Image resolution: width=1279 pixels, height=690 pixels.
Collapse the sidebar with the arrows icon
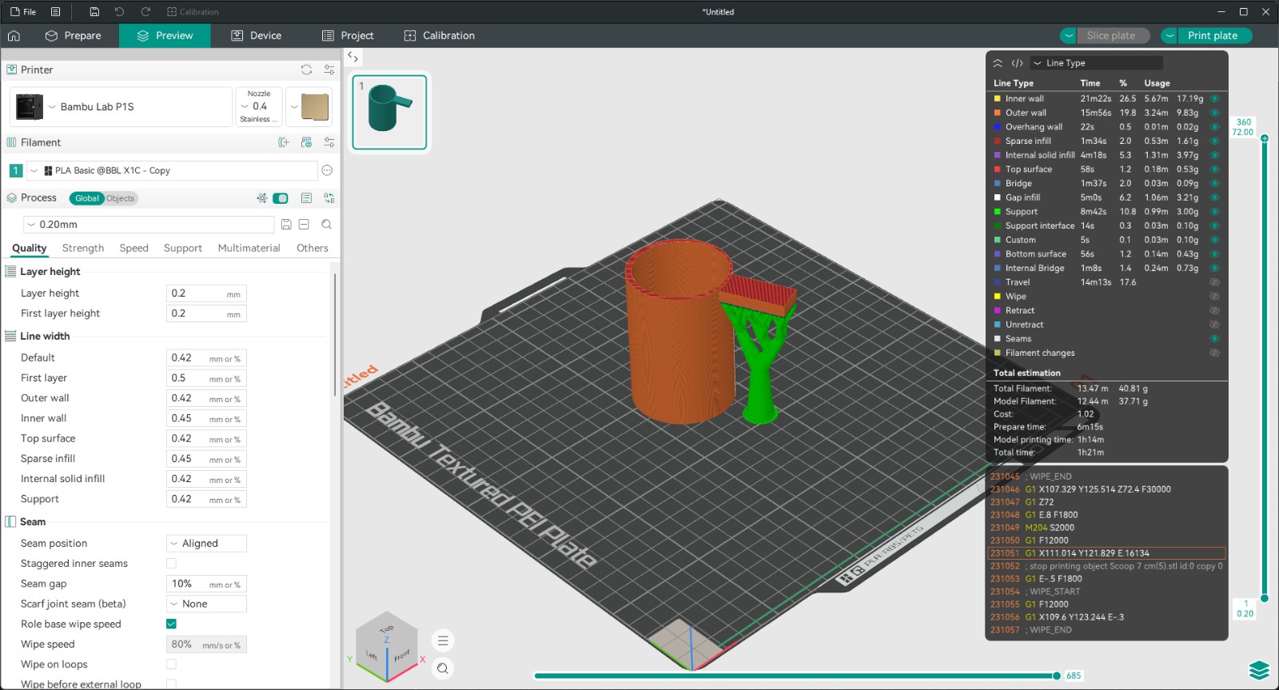(353, 57)
